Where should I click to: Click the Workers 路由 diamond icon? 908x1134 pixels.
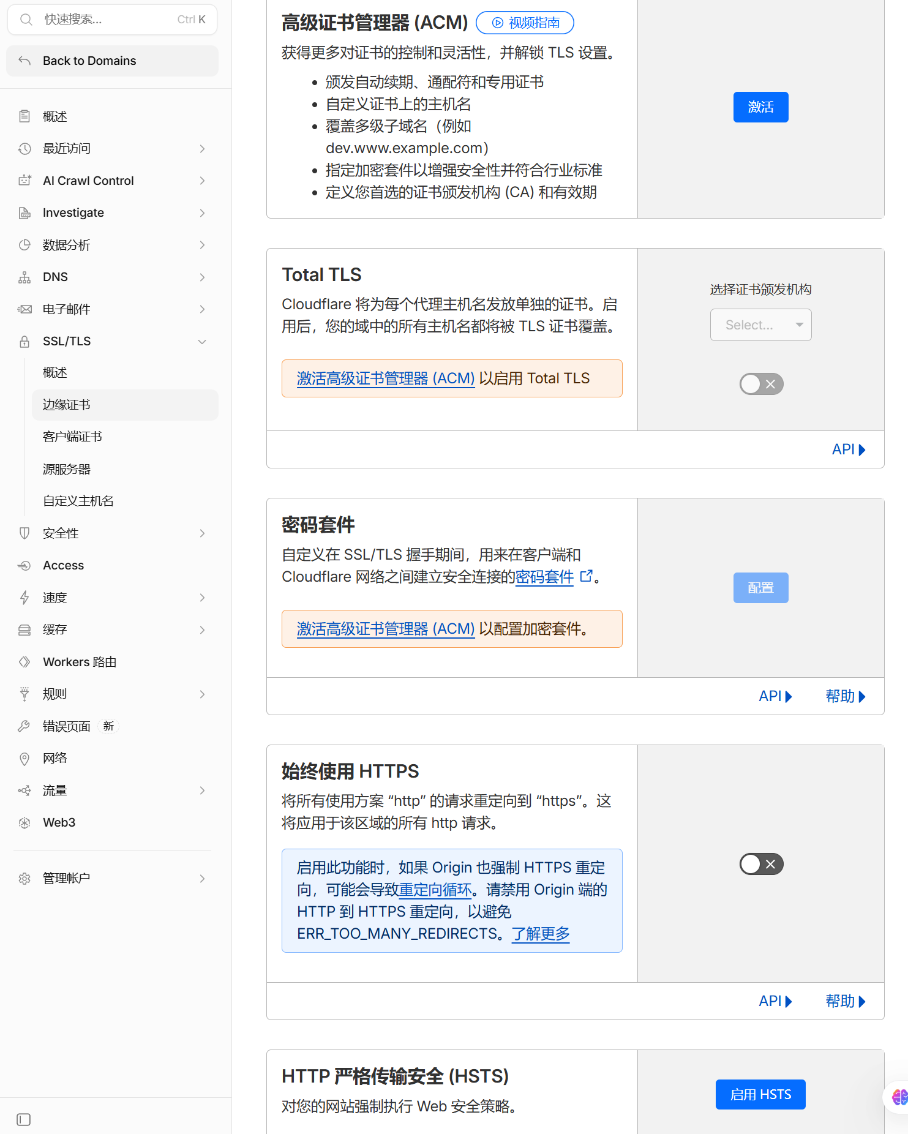coord(24,662)
